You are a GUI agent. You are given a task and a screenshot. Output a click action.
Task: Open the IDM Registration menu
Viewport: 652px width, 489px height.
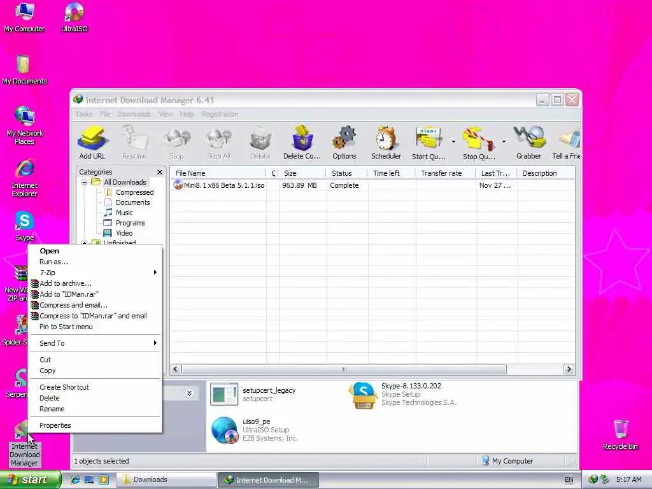coord(220,114)
